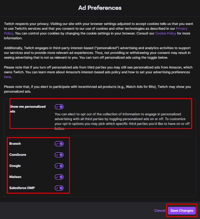The image size is (200, 219).
Task: Disable the Show me personalized ads toggle
Action: coord(59,107)
